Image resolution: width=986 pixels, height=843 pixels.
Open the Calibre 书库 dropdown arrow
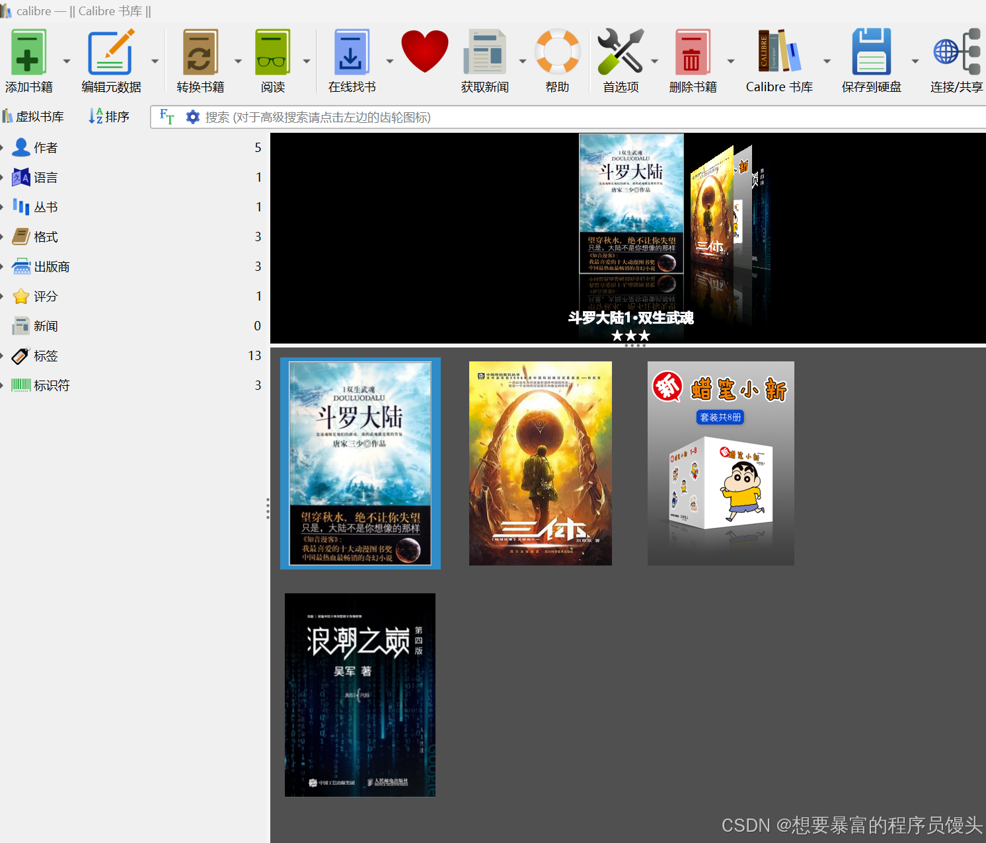827,61
